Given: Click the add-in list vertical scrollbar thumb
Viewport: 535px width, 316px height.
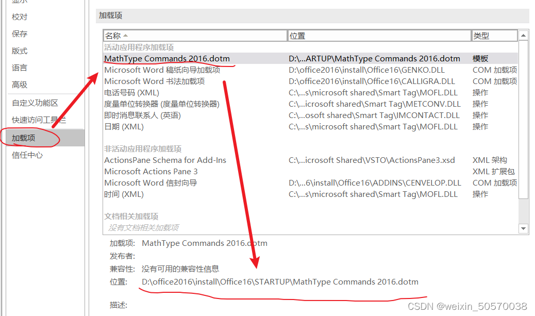Looking at the screenshot, I should tap(523, 119).
